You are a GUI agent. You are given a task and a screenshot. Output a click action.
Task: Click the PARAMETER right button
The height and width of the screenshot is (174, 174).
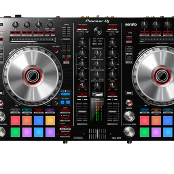click(x=68, y=134)
